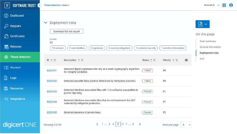Image resolution: width=237 pixels, height=134 pixels.
Task: Filter the ID column
Action: (55, 60)
